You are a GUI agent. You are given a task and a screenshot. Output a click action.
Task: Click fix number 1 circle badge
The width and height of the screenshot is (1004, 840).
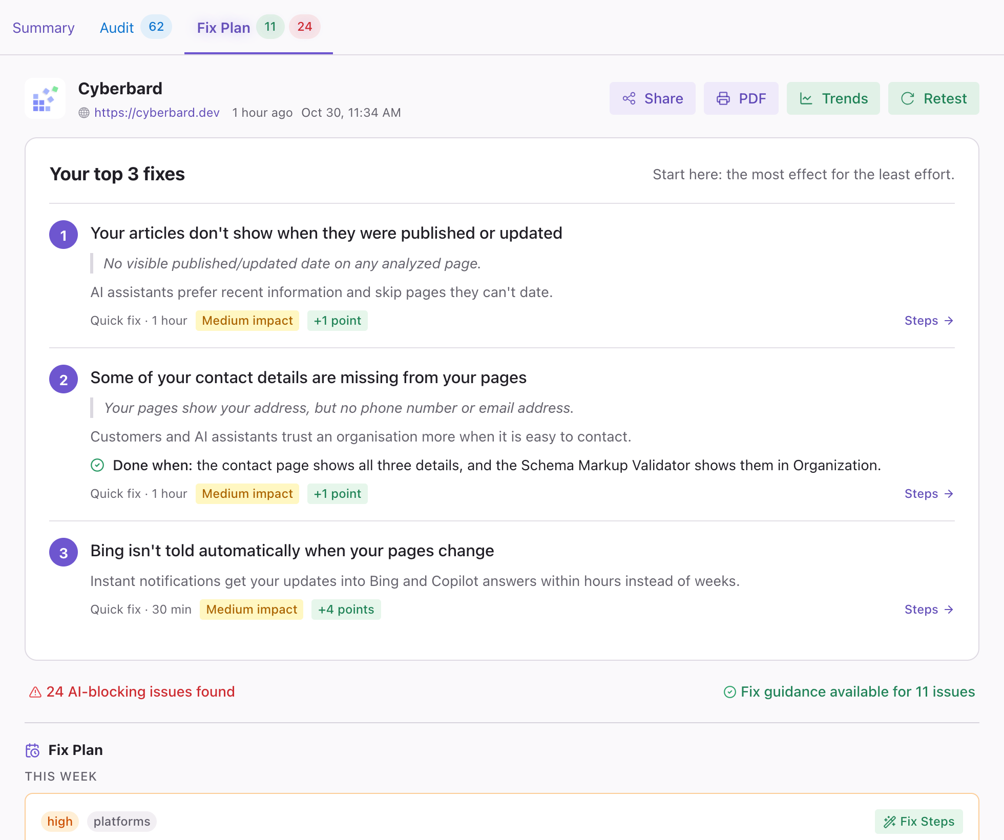click(x=64, y=235)
